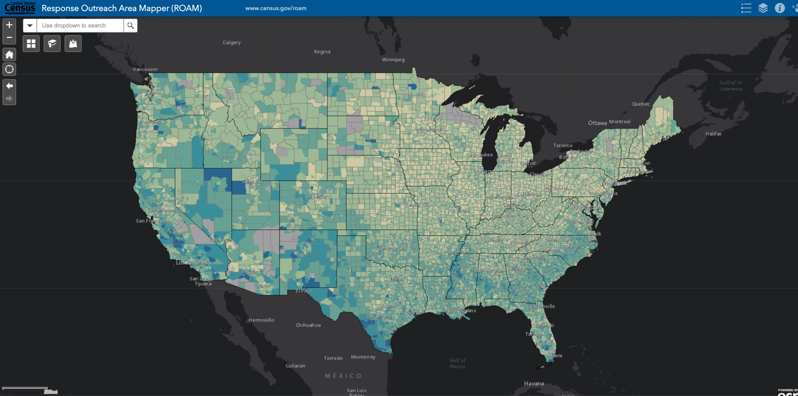This screenshot has height=396, width=798.
Task: Open the Bookmarks widget
Action: tap(52, 43)
